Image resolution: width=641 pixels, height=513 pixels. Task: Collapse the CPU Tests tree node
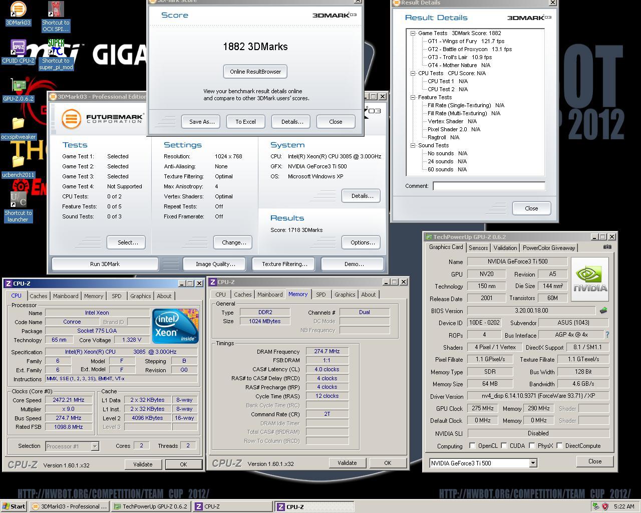click(x=413, y=73)
